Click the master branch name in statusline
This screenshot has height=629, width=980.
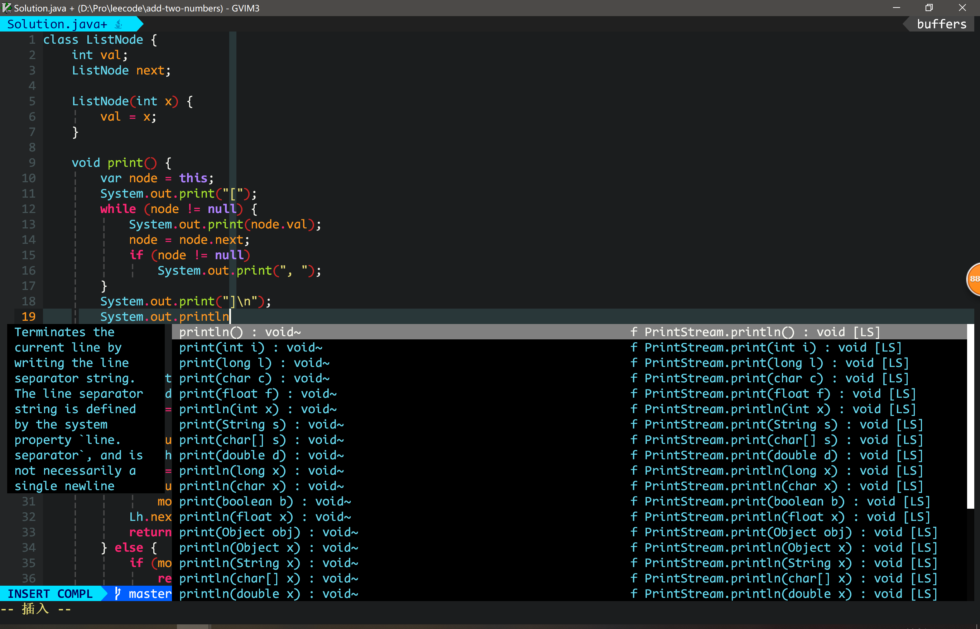[150, 594]
